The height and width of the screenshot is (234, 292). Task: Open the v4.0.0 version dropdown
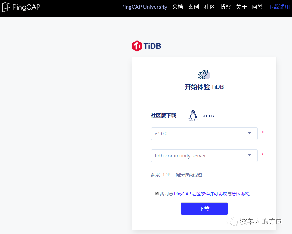(204, 134)
